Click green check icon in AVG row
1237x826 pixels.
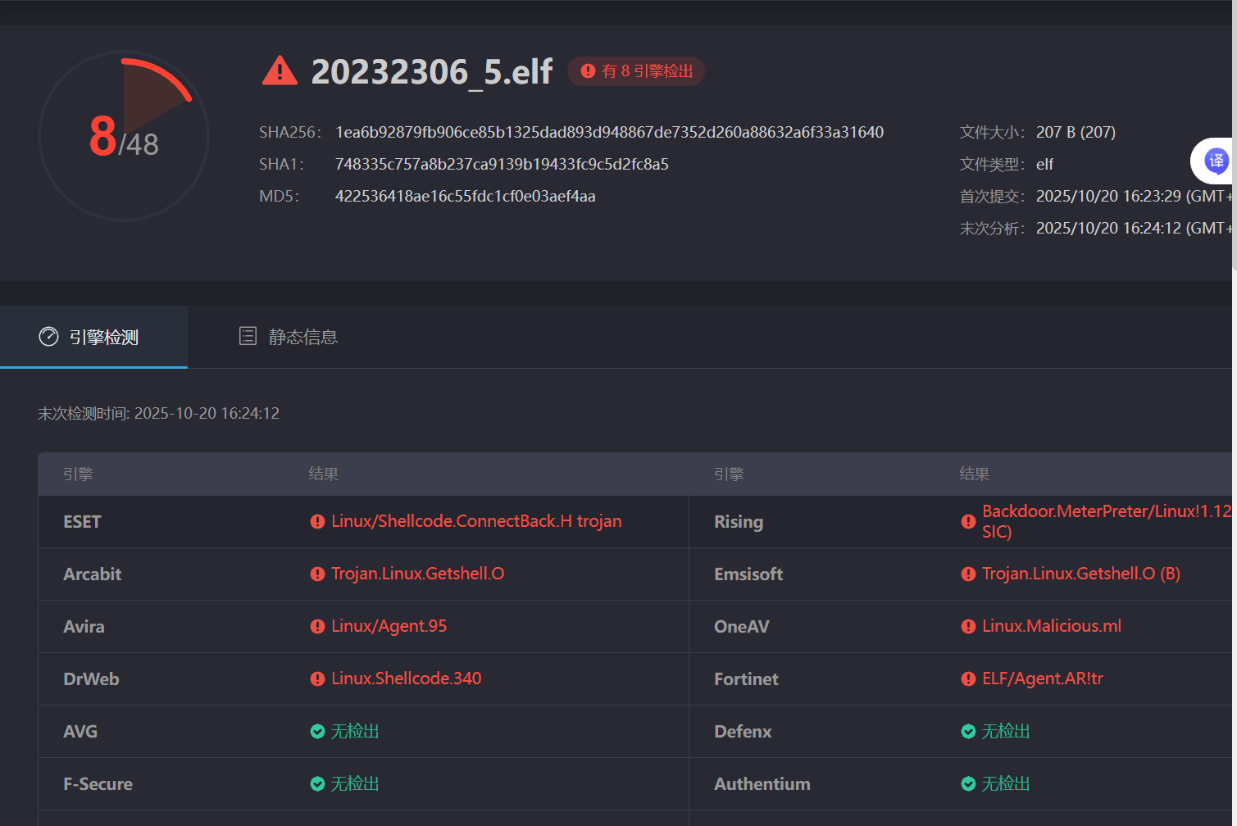pos(317,732)
